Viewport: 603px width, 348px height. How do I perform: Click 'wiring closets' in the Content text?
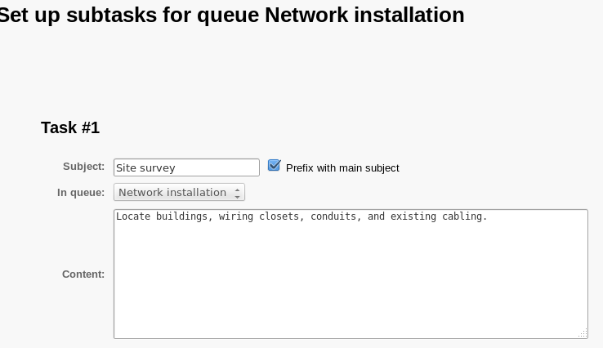[x=259, y=216]
